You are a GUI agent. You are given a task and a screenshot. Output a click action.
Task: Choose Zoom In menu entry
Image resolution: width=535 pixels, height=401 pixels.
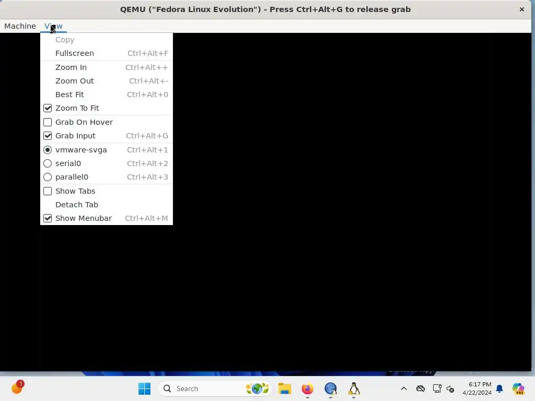[x=107, y=67]
